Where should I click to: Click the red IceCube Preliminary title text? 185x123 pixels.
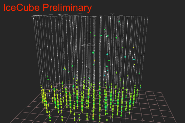[47, 8]
